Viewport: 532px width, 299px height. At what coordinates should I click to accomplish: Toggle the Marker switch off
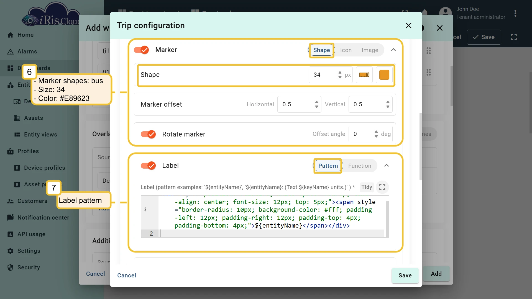(x=141, y=50)
